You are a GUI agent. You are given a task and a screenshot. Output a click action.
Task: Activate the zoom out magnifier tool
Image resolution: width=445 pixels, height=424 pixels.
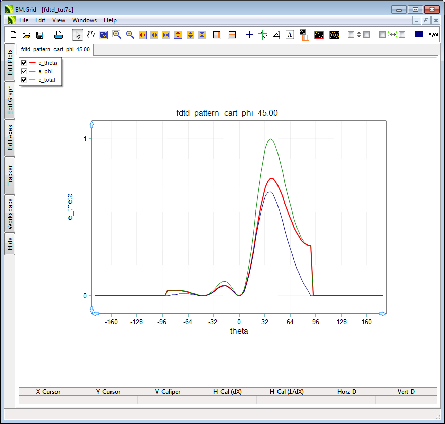coord(130,35)
